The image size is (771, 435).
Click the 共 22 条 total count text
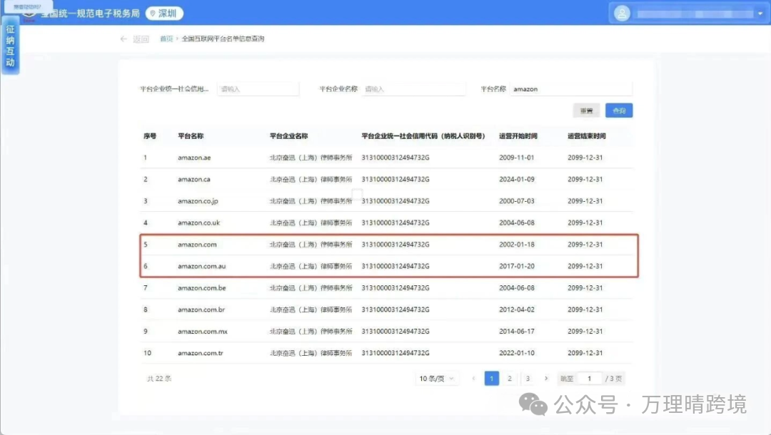158,379
